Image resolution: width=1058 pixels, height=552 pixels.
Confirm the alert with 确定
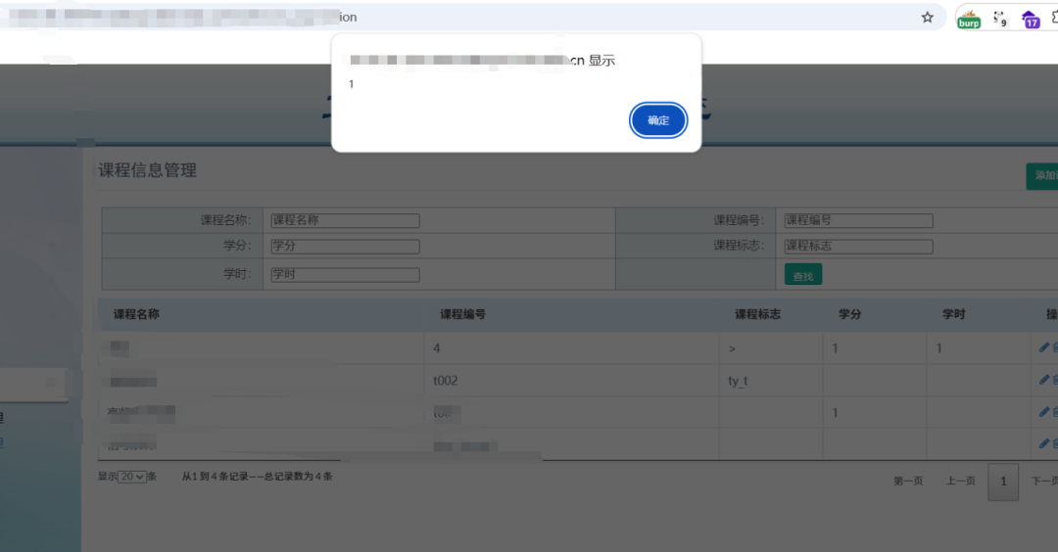point(658,120)
